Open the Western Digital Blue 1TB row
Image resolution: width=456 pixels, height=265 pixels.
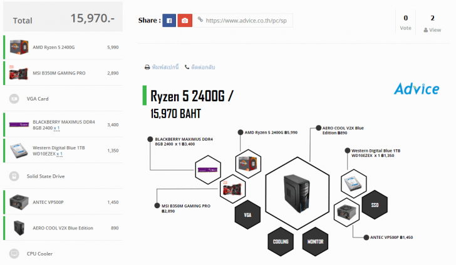[x=63, y=151]
